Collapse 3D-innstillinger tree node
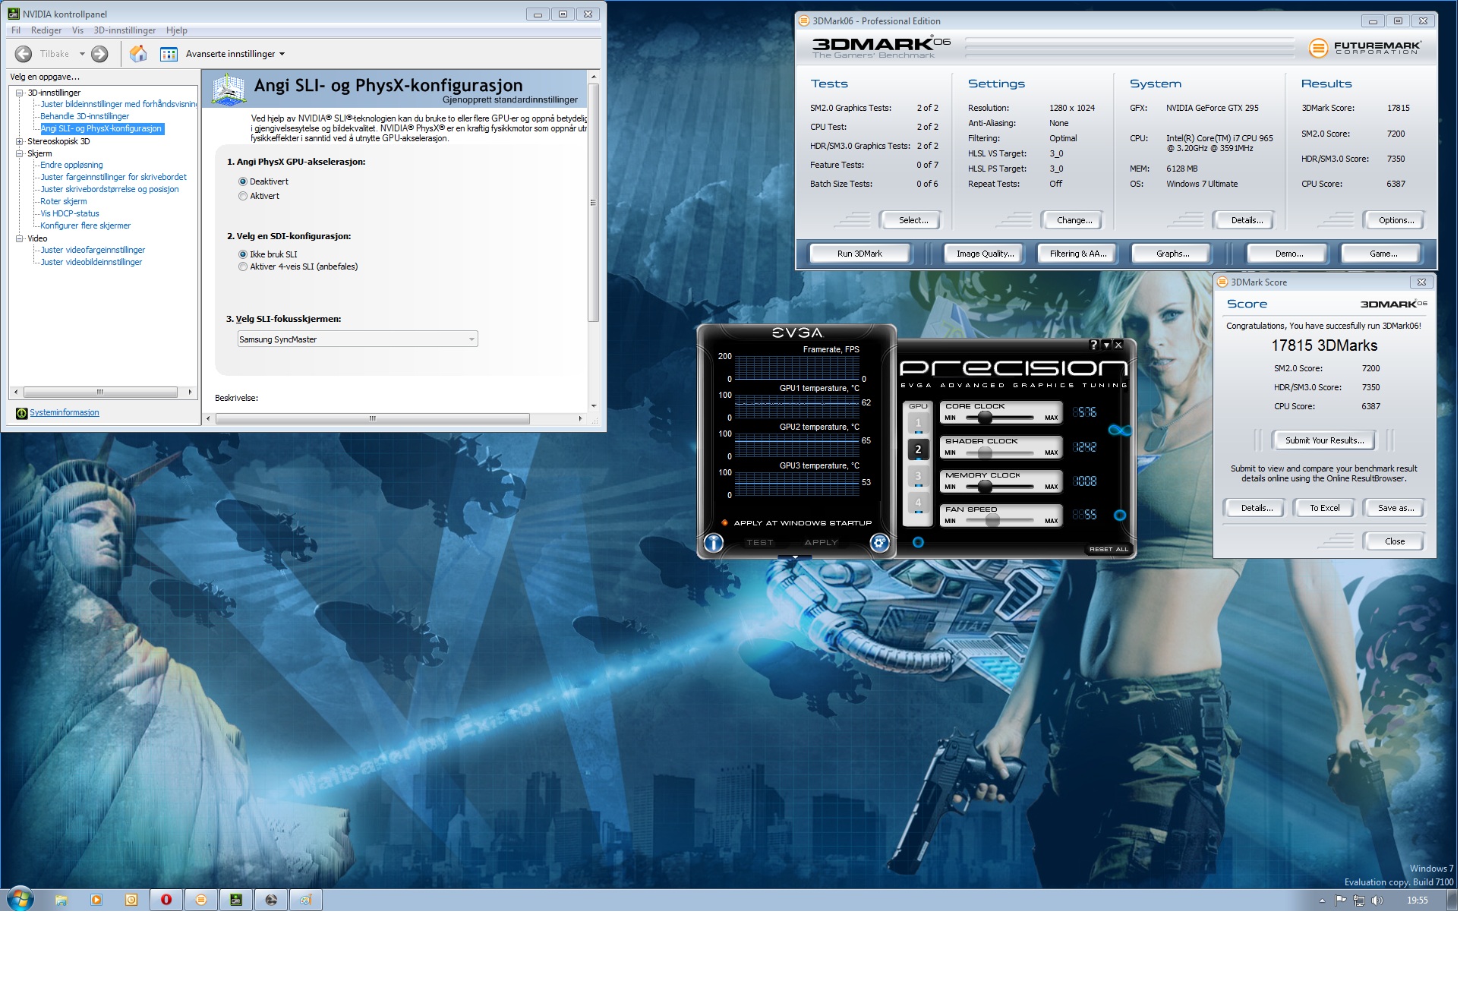The height and width of the screenshot is (984, 1476). point(20,93)
